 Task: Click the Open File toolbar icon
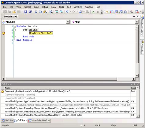[x=14, y=12]
